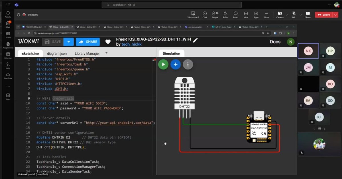Open browser tab search chevron

pyautogui.click(x=19, y=27)
